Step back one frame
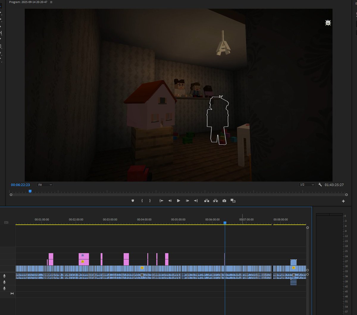The width and height of the screenshot is (357, 315). click(x=170, y=201)
